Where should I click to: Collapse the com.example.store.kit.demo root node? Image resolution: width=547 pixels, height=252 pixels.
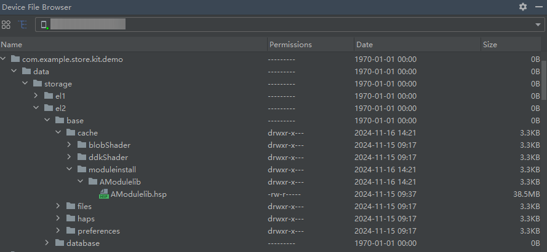tap(4, 59)
